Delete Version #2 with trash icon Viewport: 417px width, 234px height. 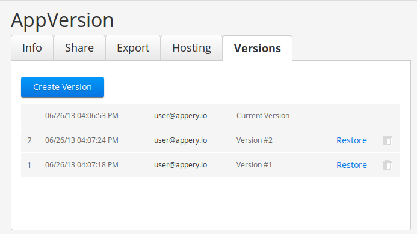[387, 140]
